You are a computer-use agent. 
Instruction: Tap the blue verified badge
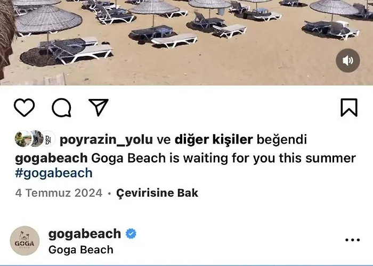coord(131,234)
